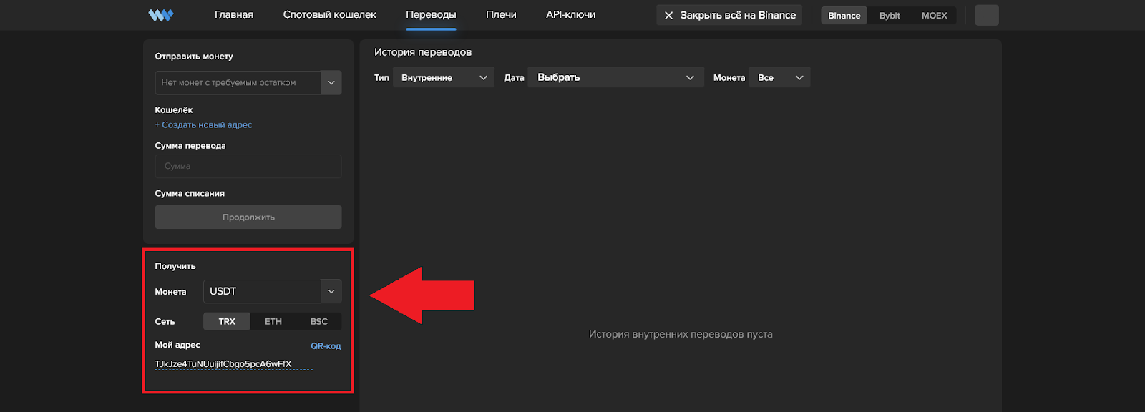The height and width of the screenshot is (412, 1145).
Task: Open the Спотовый кошелек tab
Action: (329, 15)
